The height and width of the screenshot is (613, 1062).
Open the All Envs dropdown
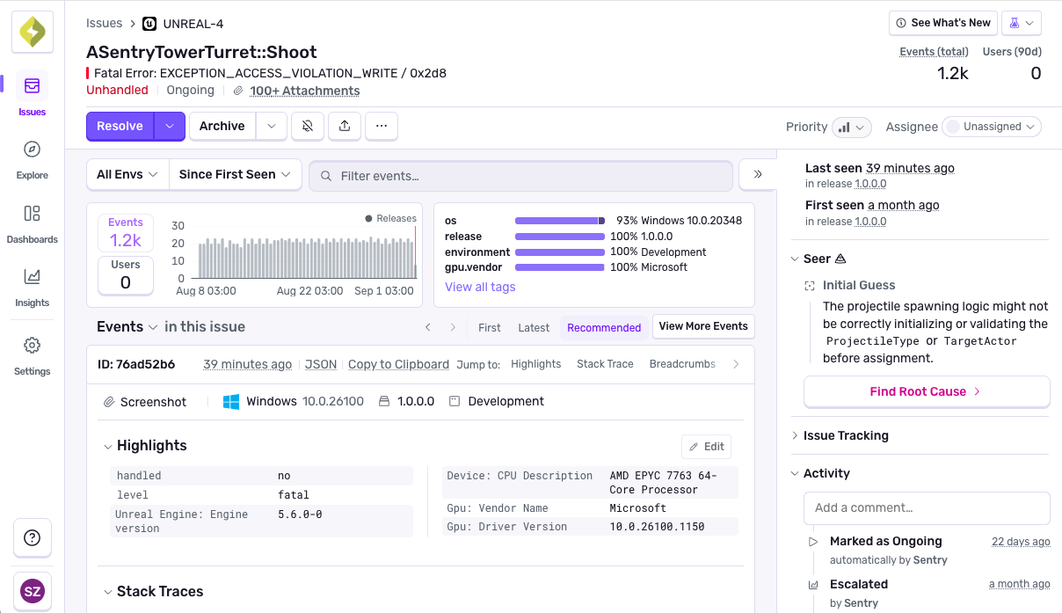127,174
